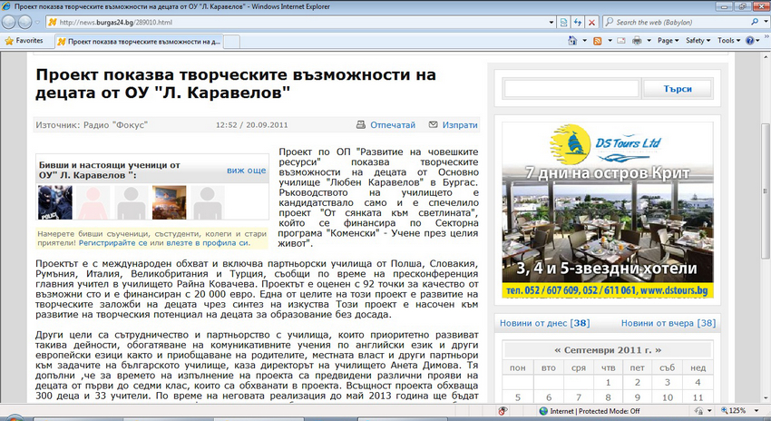Go to next month with » arrow
Screen dimensions: 771x421
(x=658, y=350)
